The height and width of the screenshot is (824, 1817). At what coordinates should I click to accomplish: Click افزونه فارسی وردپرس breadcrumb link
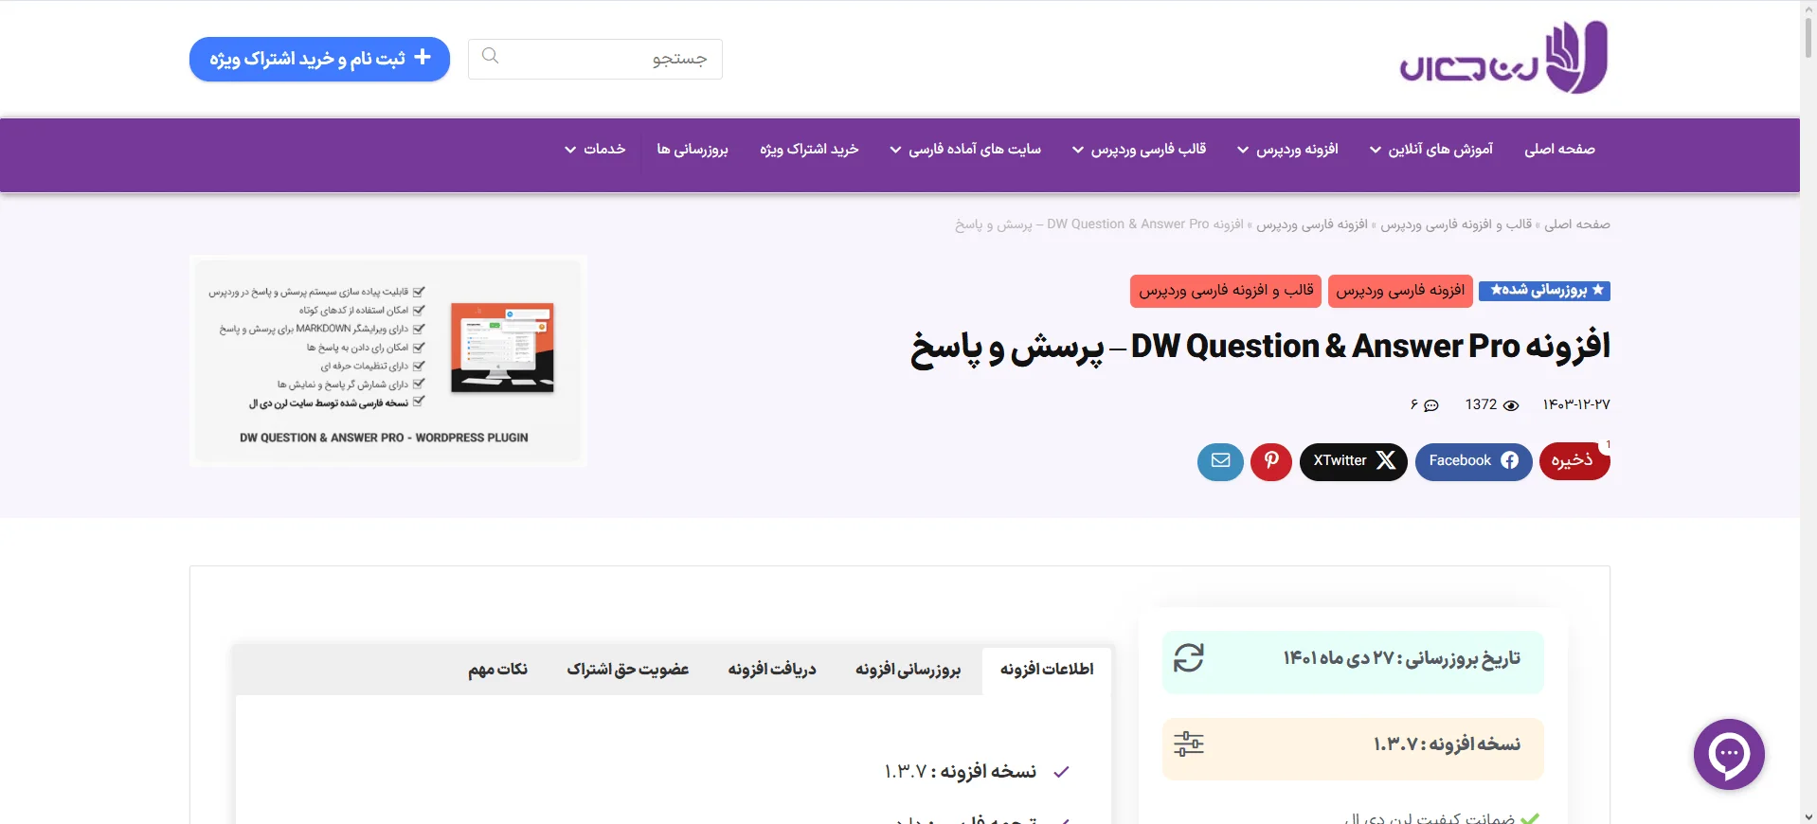click(x=1312, y=224)
